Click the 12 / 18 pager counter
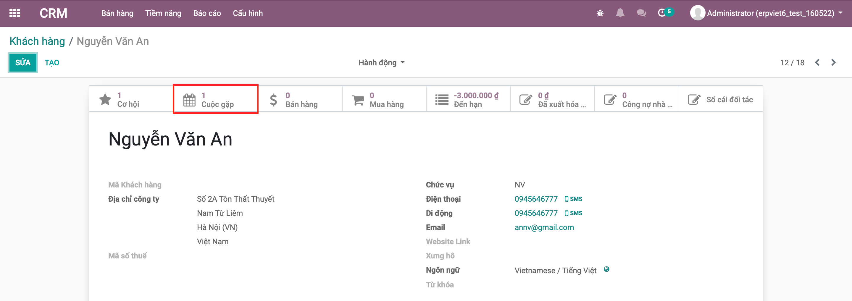 tap(792, 62)
